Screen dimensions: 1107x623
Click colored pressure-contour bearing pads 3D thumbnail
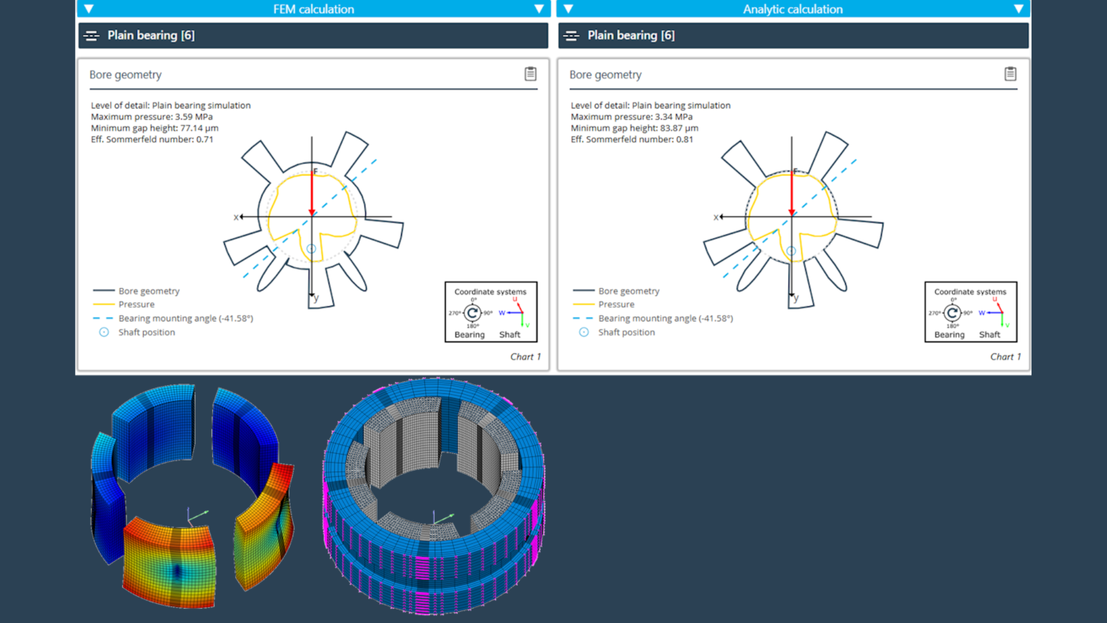click(x=192, y=496)
